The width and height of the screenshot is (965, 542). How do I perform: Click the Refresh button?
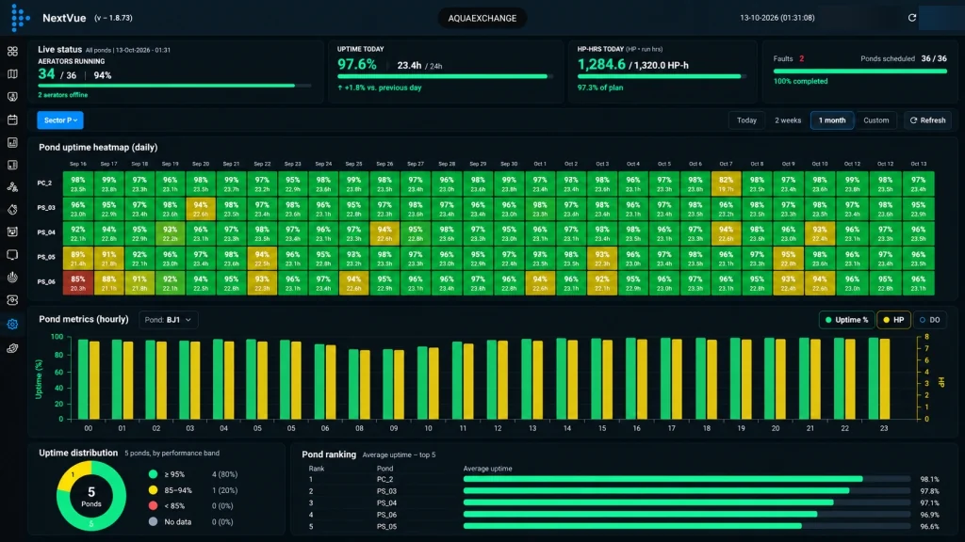pyautogui.click(x=927, y=120)
